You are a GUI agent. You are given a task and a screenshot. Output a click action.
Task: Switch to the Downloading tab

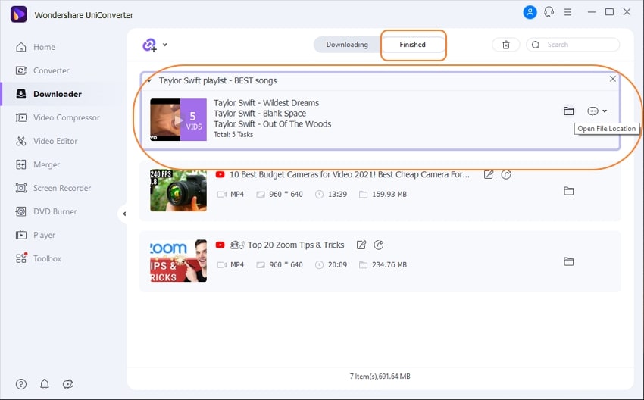(347, 45)
